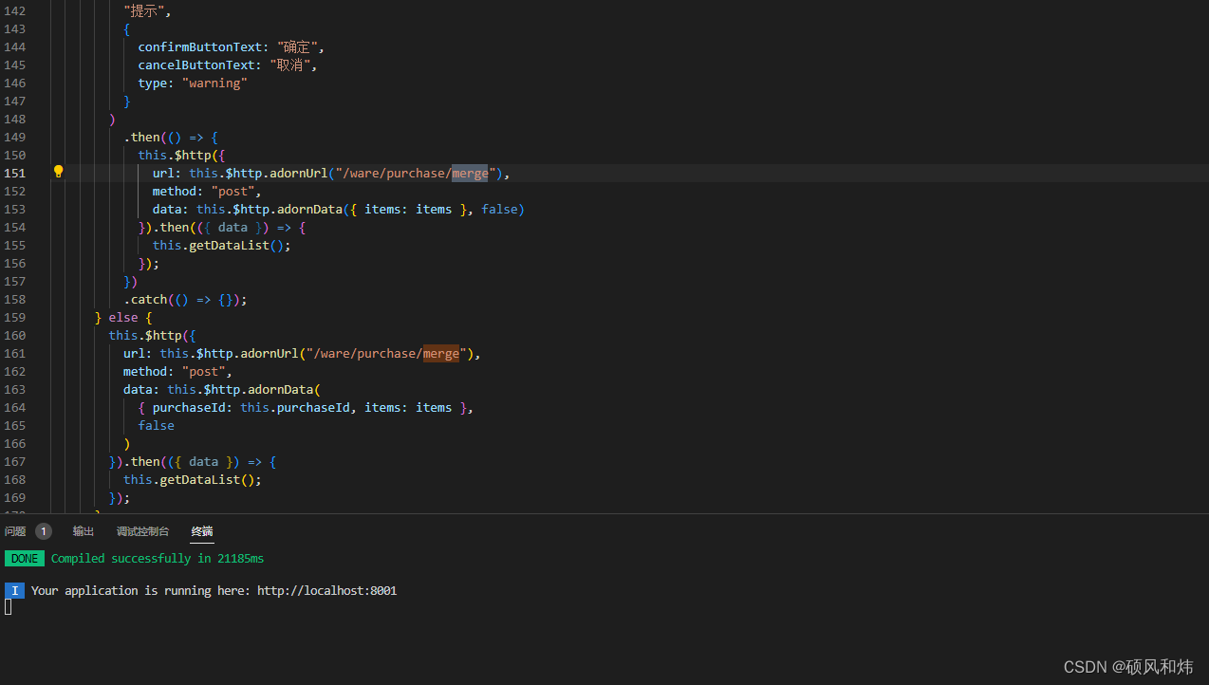Select the 终端 terminal tab
The image size is (1209, 685).
click(x=202, y=531)
